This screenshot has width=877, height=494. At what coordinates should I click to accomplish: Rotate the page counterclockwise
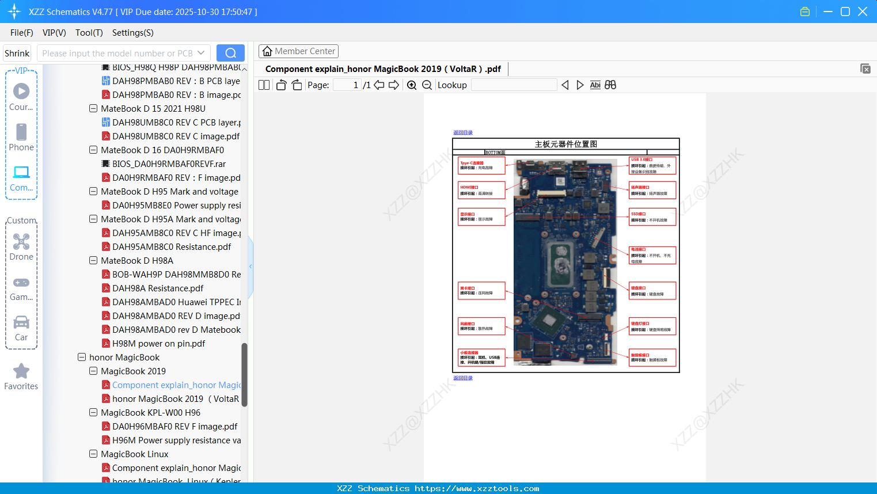pyautogui.click(x=281, y=85)
